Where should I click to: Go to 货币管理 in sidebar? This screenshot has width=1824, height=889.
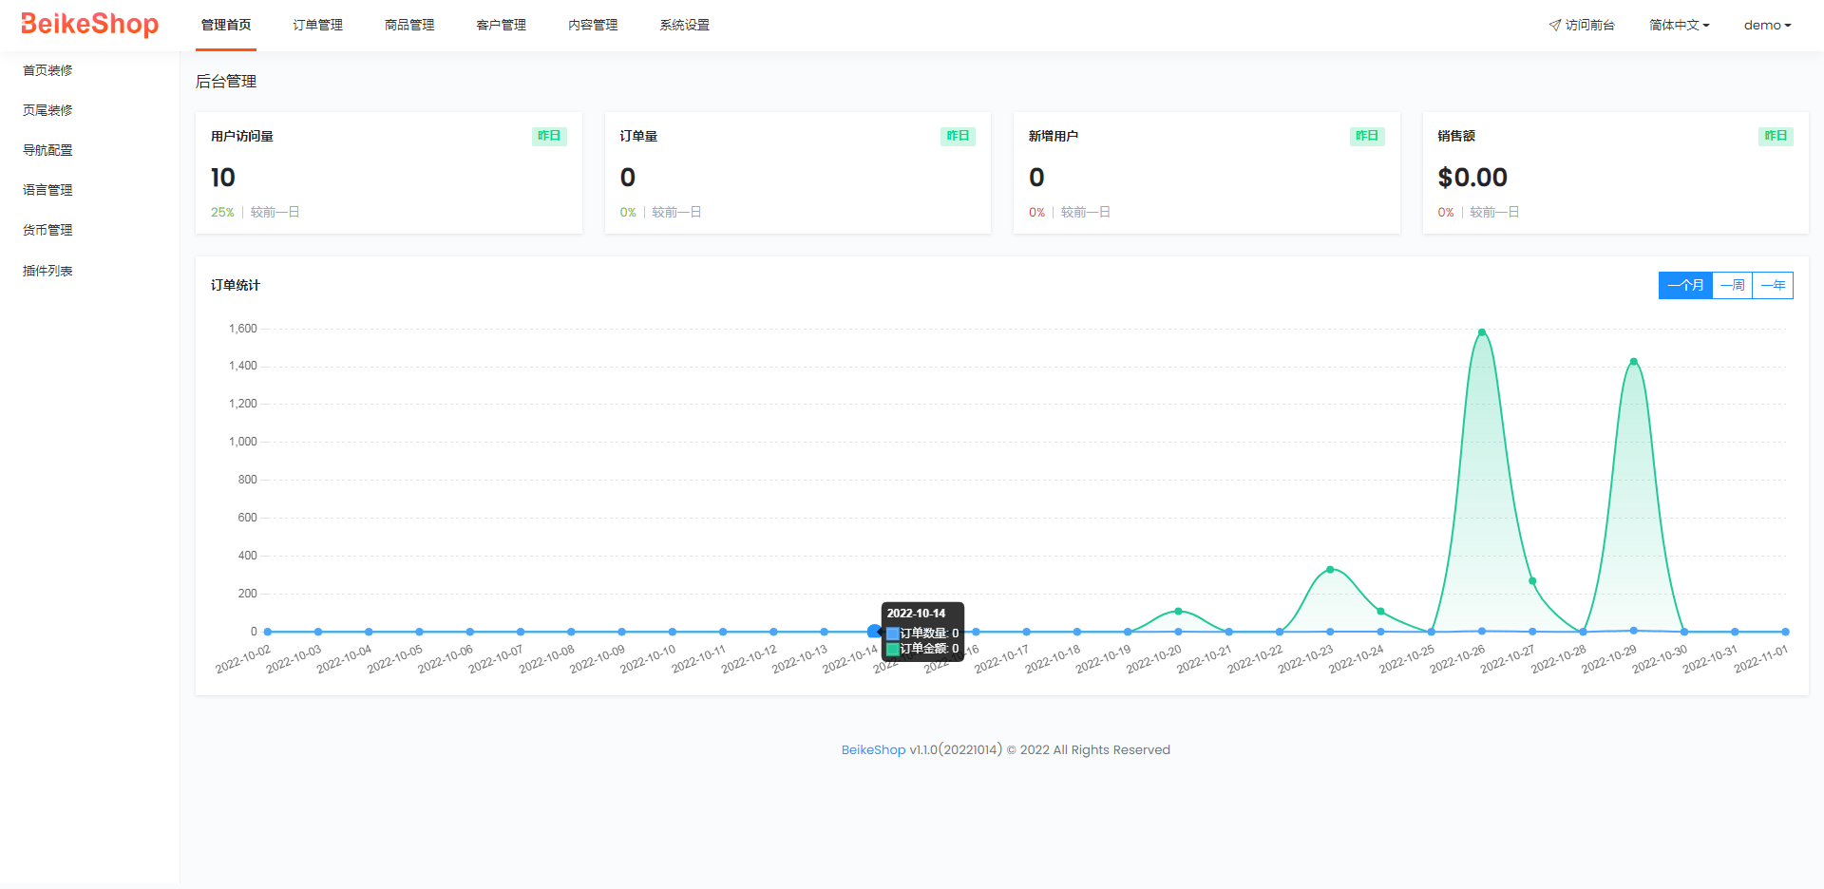click(47, 230)
